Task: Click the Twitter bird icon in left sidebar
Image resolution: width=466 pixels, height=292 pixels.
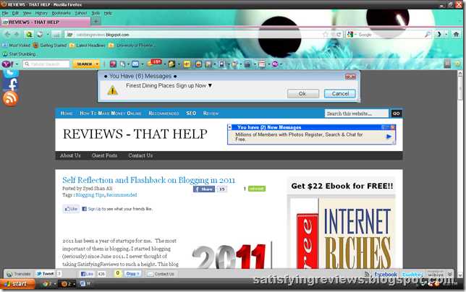Action: click(11, 74)
